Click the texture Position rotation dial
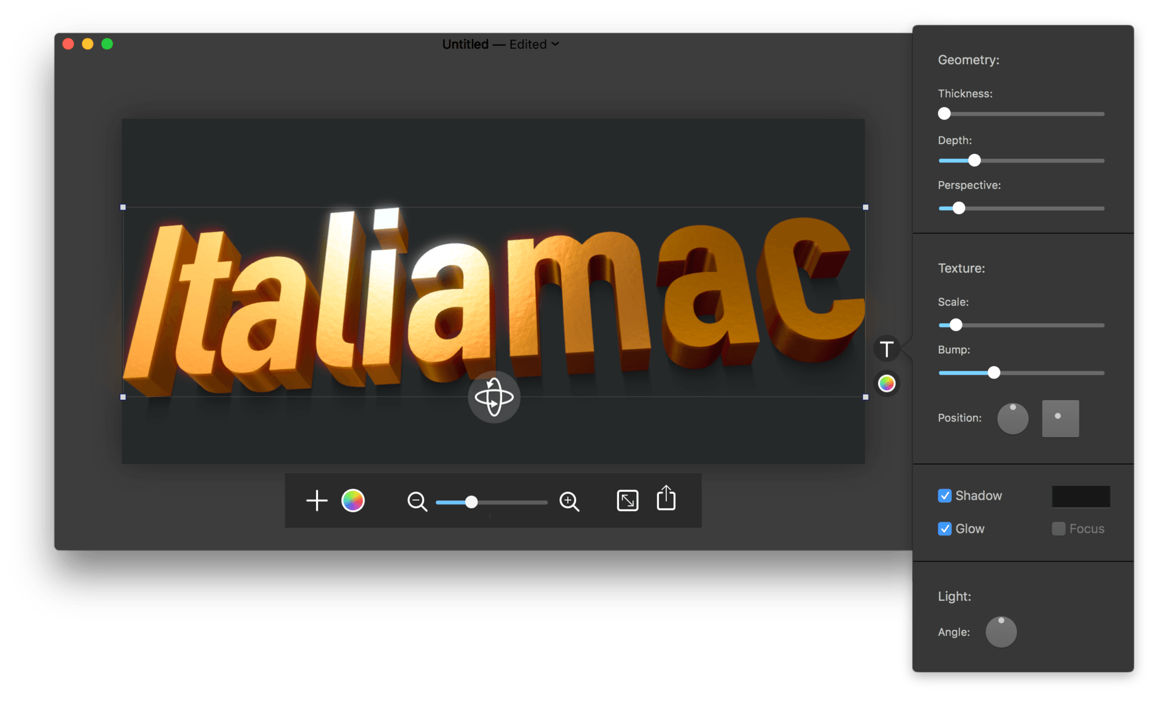Viewport: 1163px width, 705px height. tap(1013, 419)
